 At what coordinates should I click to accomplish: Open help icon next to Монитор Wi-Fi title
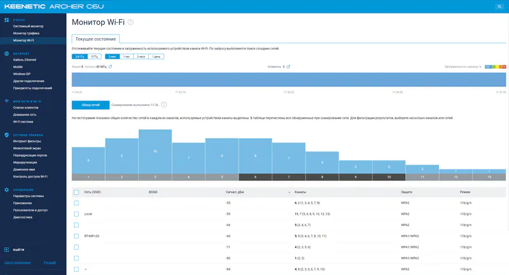coord(130,22)
